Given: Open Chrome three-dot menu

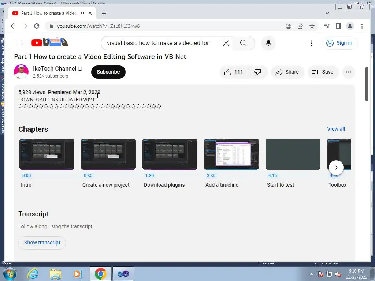Looking at the screenshot, I should point(362,26).
